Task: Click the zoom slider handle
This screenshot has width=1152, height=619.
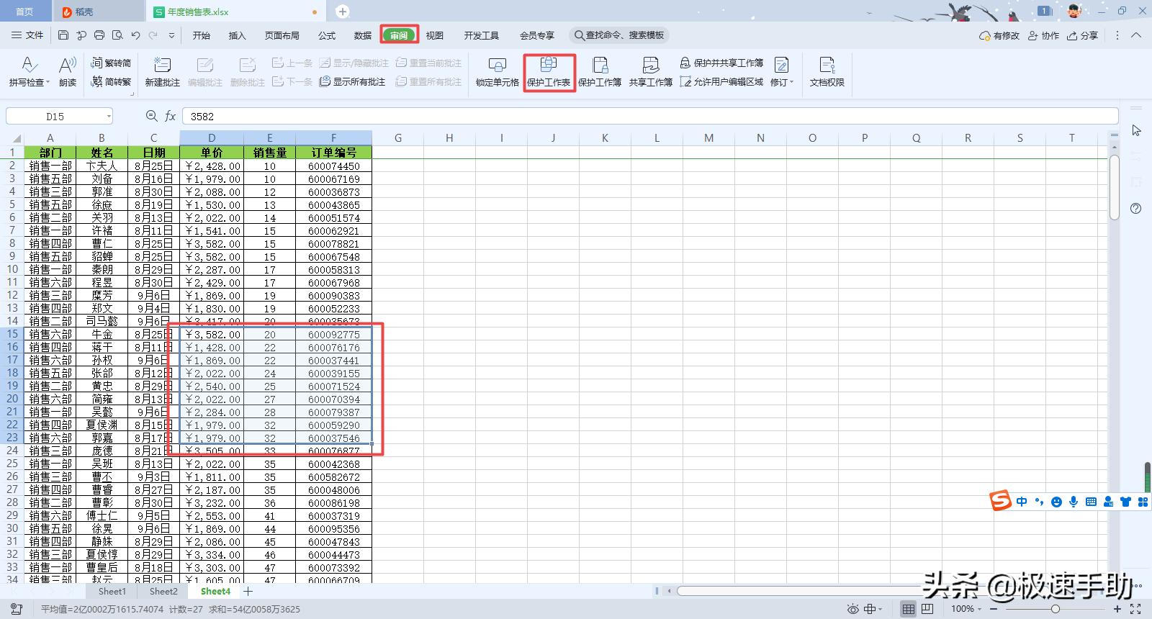Action: click(1055, 609)
